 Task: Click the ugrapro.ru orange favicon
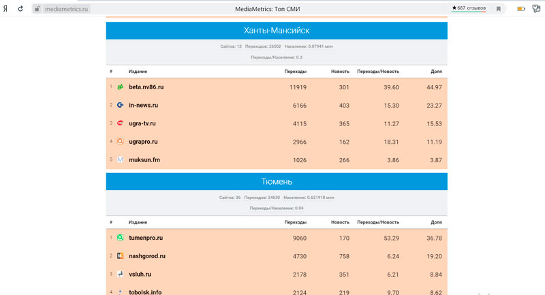121,142
